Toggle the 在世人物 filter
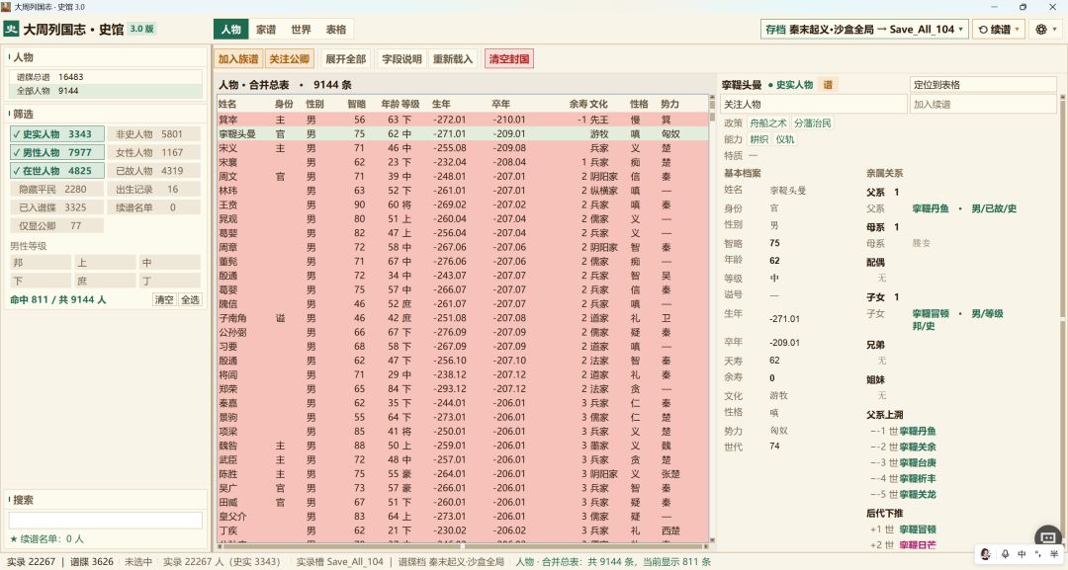Screen dimensions: 1068x570 click(x=57, y=171)
